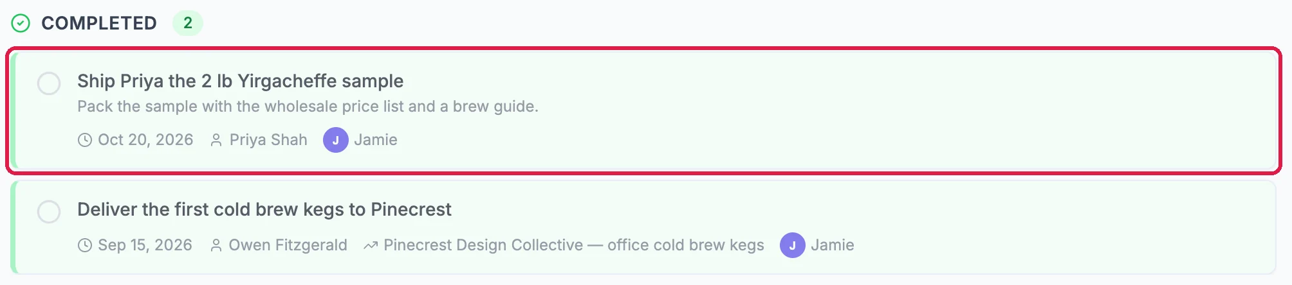The width and height of the screenshot is (1292, 285).
Task: Open the Pinecrest Design Collective deal link
Action: 574,245
